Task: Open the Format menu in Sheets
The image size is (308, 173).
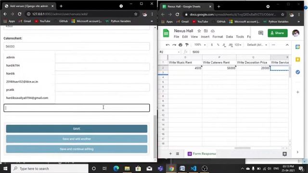Action: 218,37
